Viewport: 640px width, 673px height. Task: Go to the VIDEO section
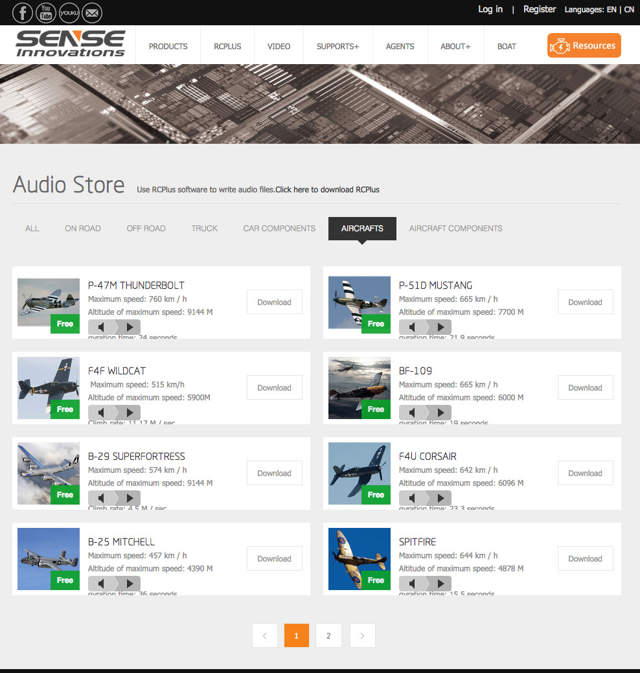[x=279, y=47]
